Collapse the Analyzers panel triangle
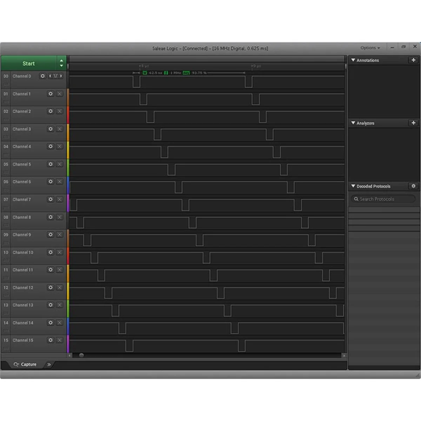Viewport: 421px width, 421px height. pyautogui.click(x=353, y=123)
